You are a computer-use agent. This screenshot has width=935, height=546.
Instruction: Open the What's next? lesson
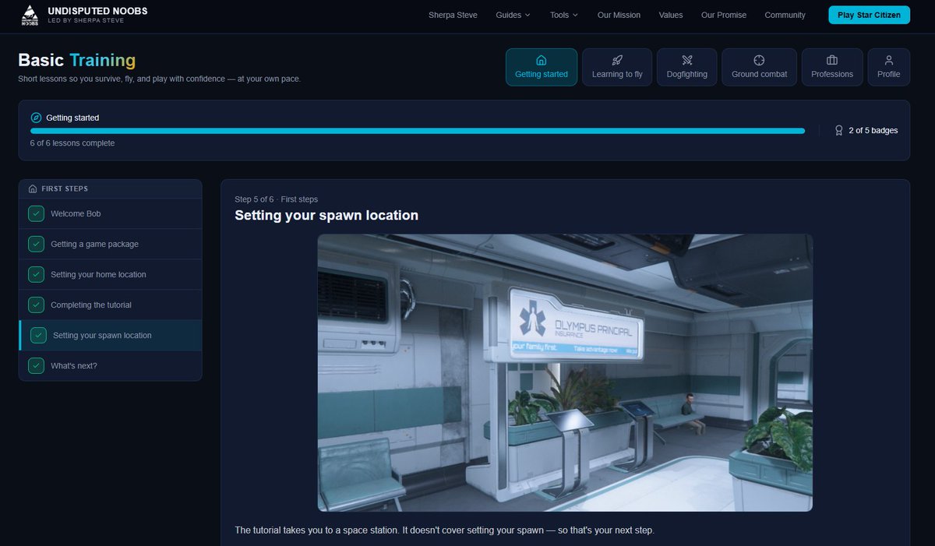pyautogui.click(x=111, y=365)
